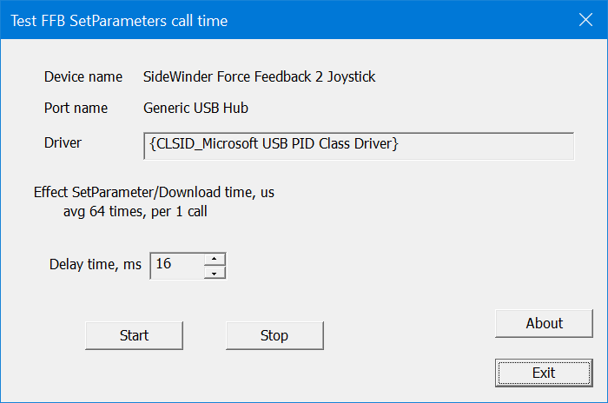Screen dimensions: 608x403
Task: Decrease delay time with down arrow
Action: coord(215,273)
